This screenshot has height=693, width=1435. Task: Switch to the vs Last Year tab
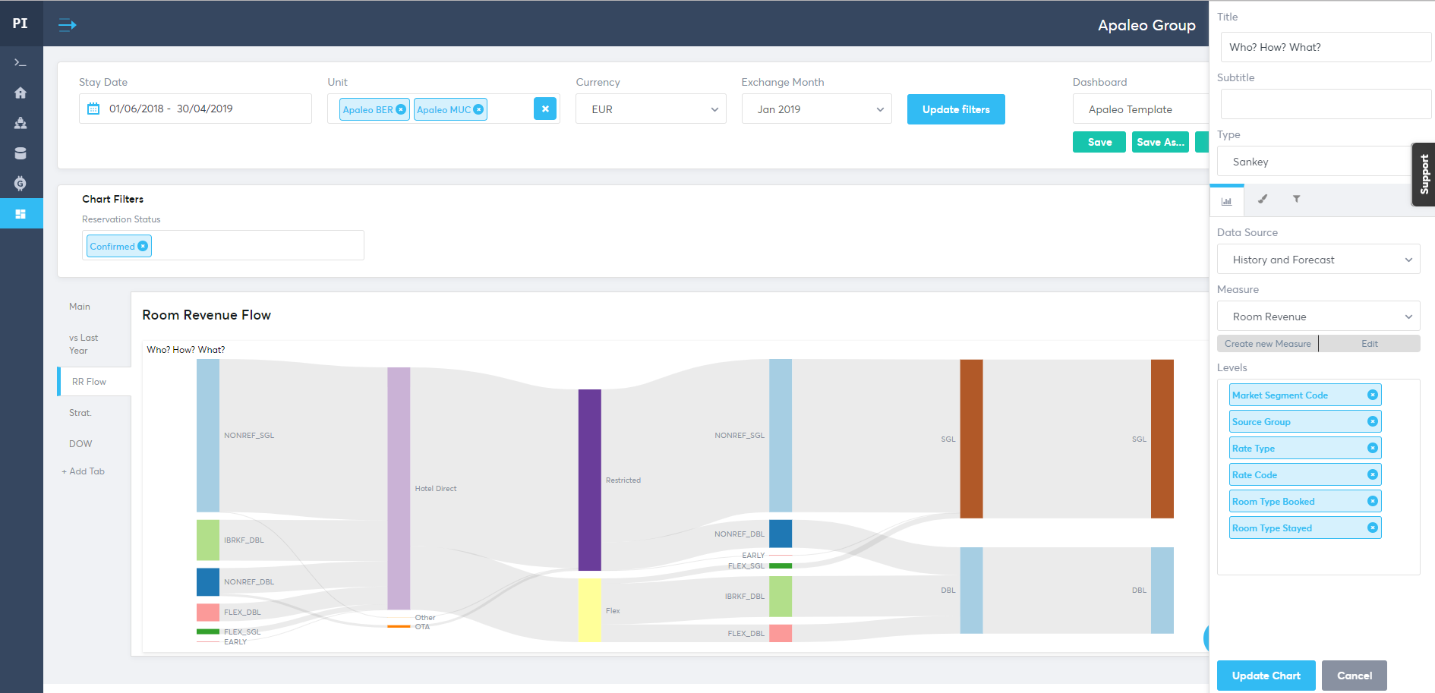84,344
